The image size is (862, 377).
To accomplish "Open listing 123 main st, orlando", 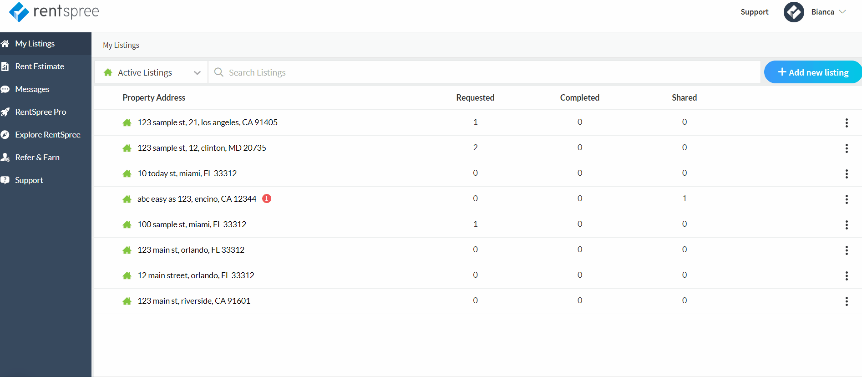I will (x=191, y=250).
